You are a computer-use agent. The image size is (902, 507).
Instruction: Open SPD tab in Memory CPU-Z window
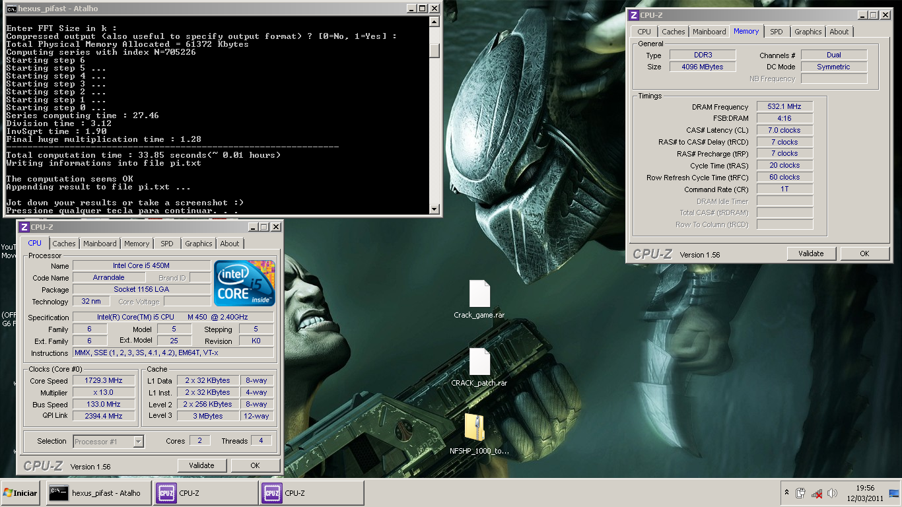(777, 32)
